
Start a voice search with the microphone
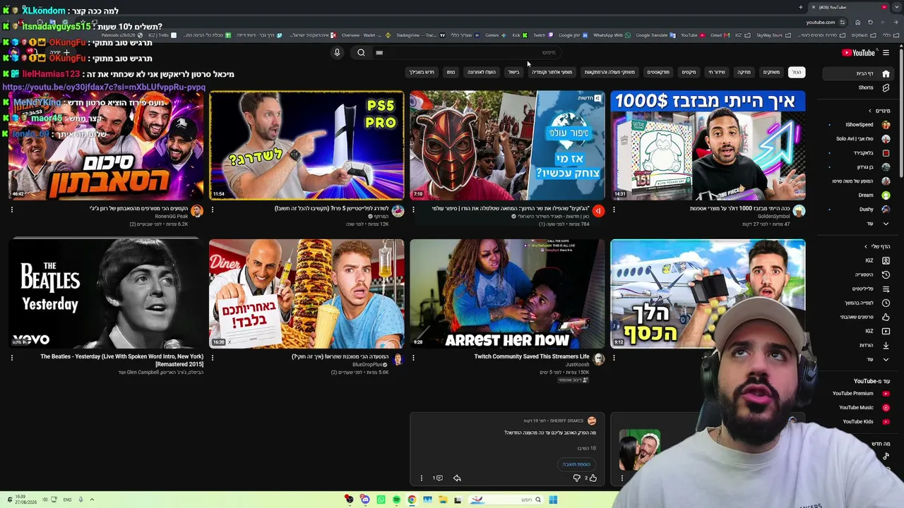click(337, 52)
